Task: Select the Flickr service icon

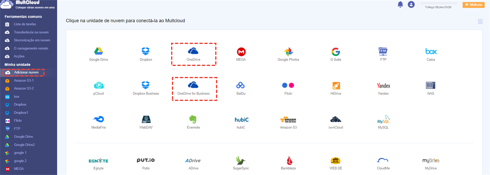Action: point(288,85)
